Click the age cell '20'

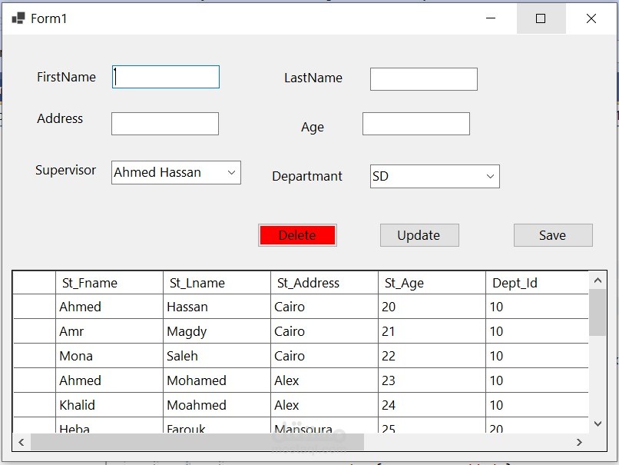tap(432, 307)
